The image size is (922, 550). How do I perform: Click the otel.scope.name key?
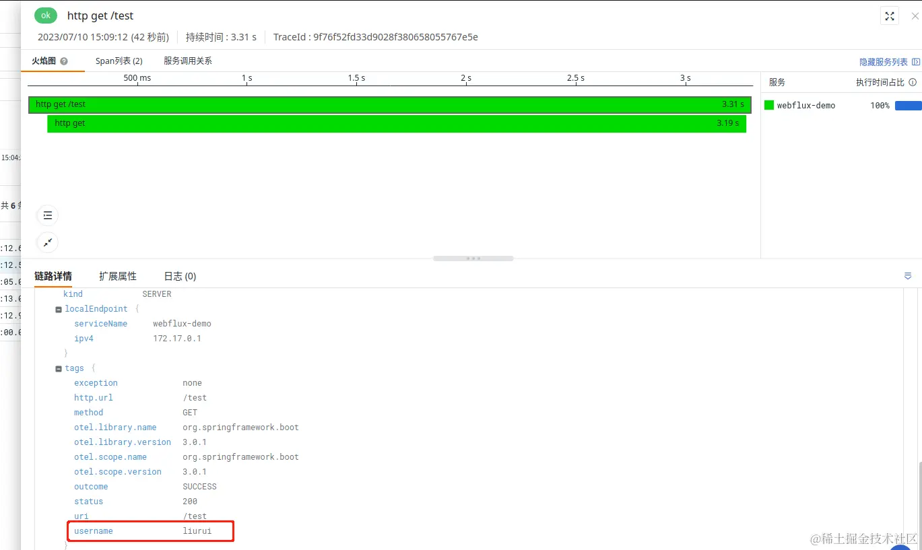(110, 457)
